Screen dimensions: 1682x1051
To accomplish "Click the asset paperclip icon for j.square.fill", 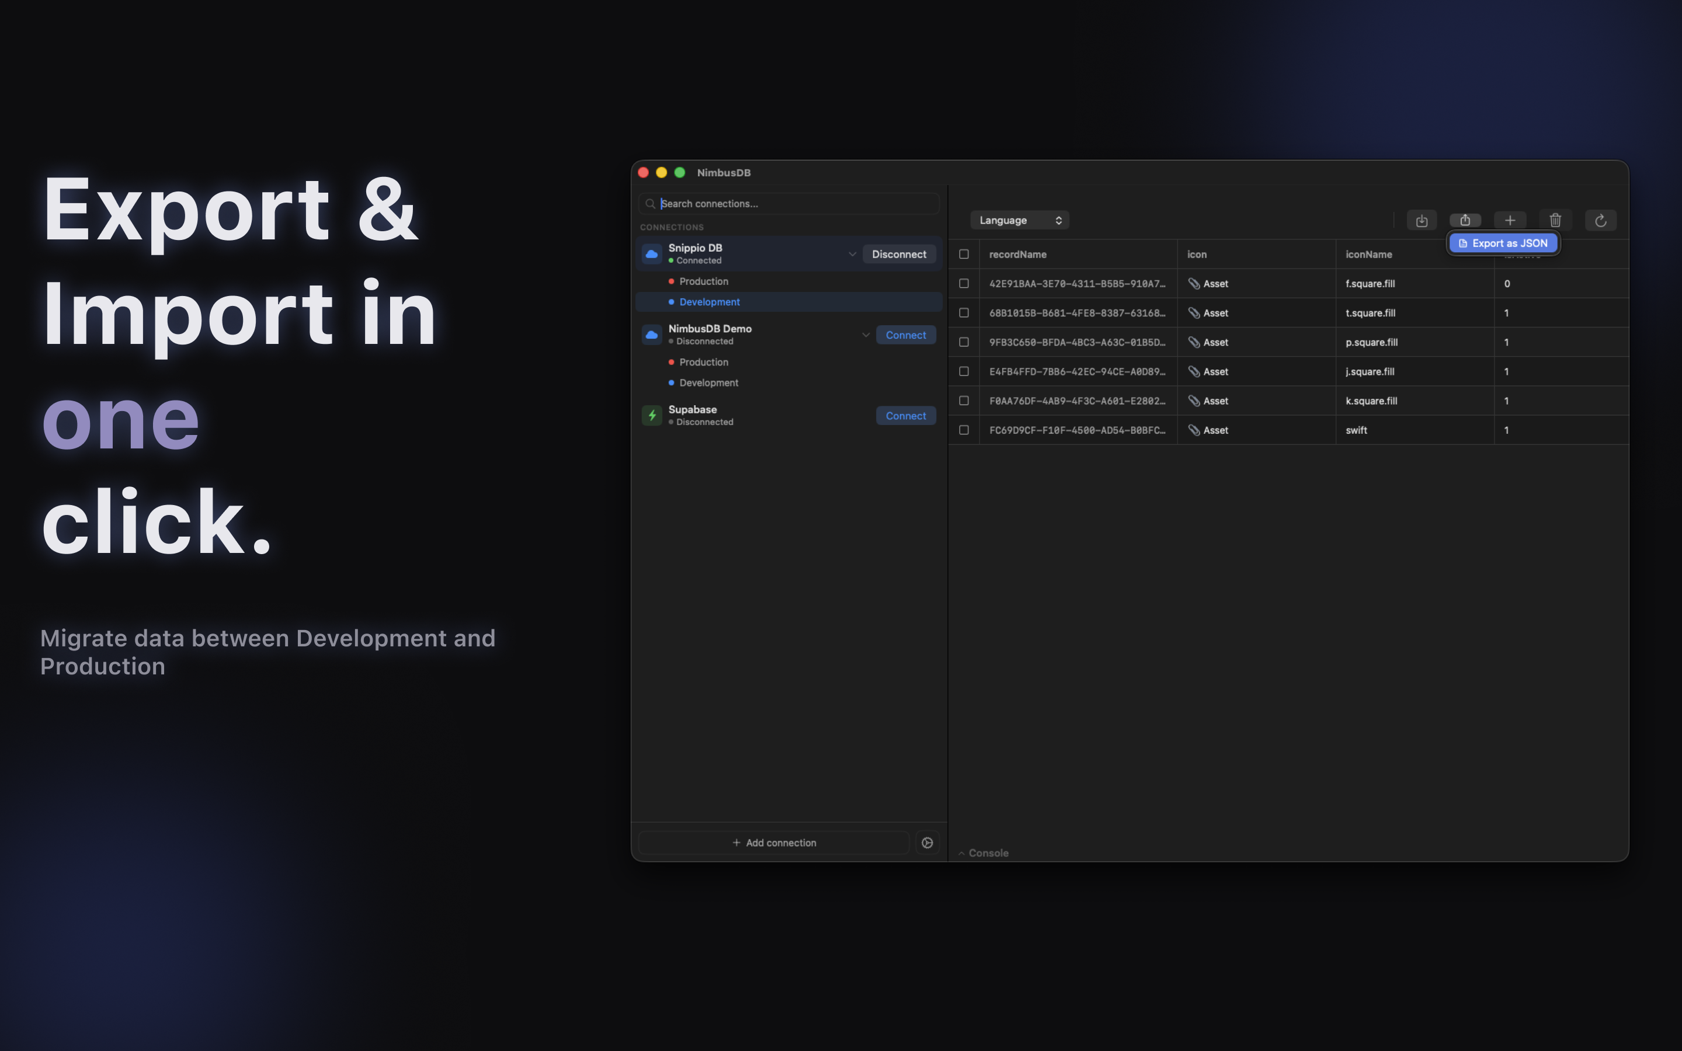I will (x=1194, y=371).
